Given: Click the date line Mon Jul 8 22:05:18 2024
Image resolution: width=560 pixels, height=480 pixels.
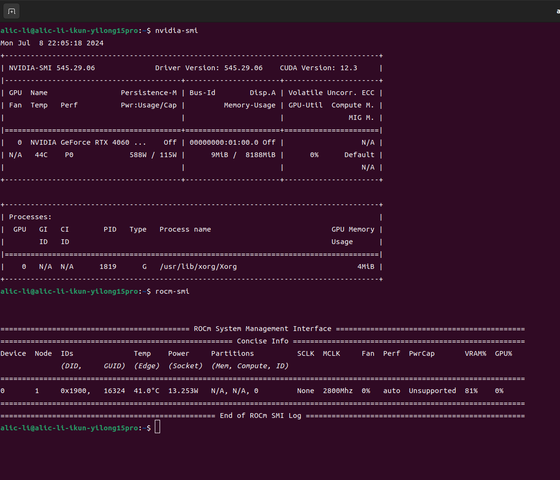Looking at the screenshot, I should (52, 43).
